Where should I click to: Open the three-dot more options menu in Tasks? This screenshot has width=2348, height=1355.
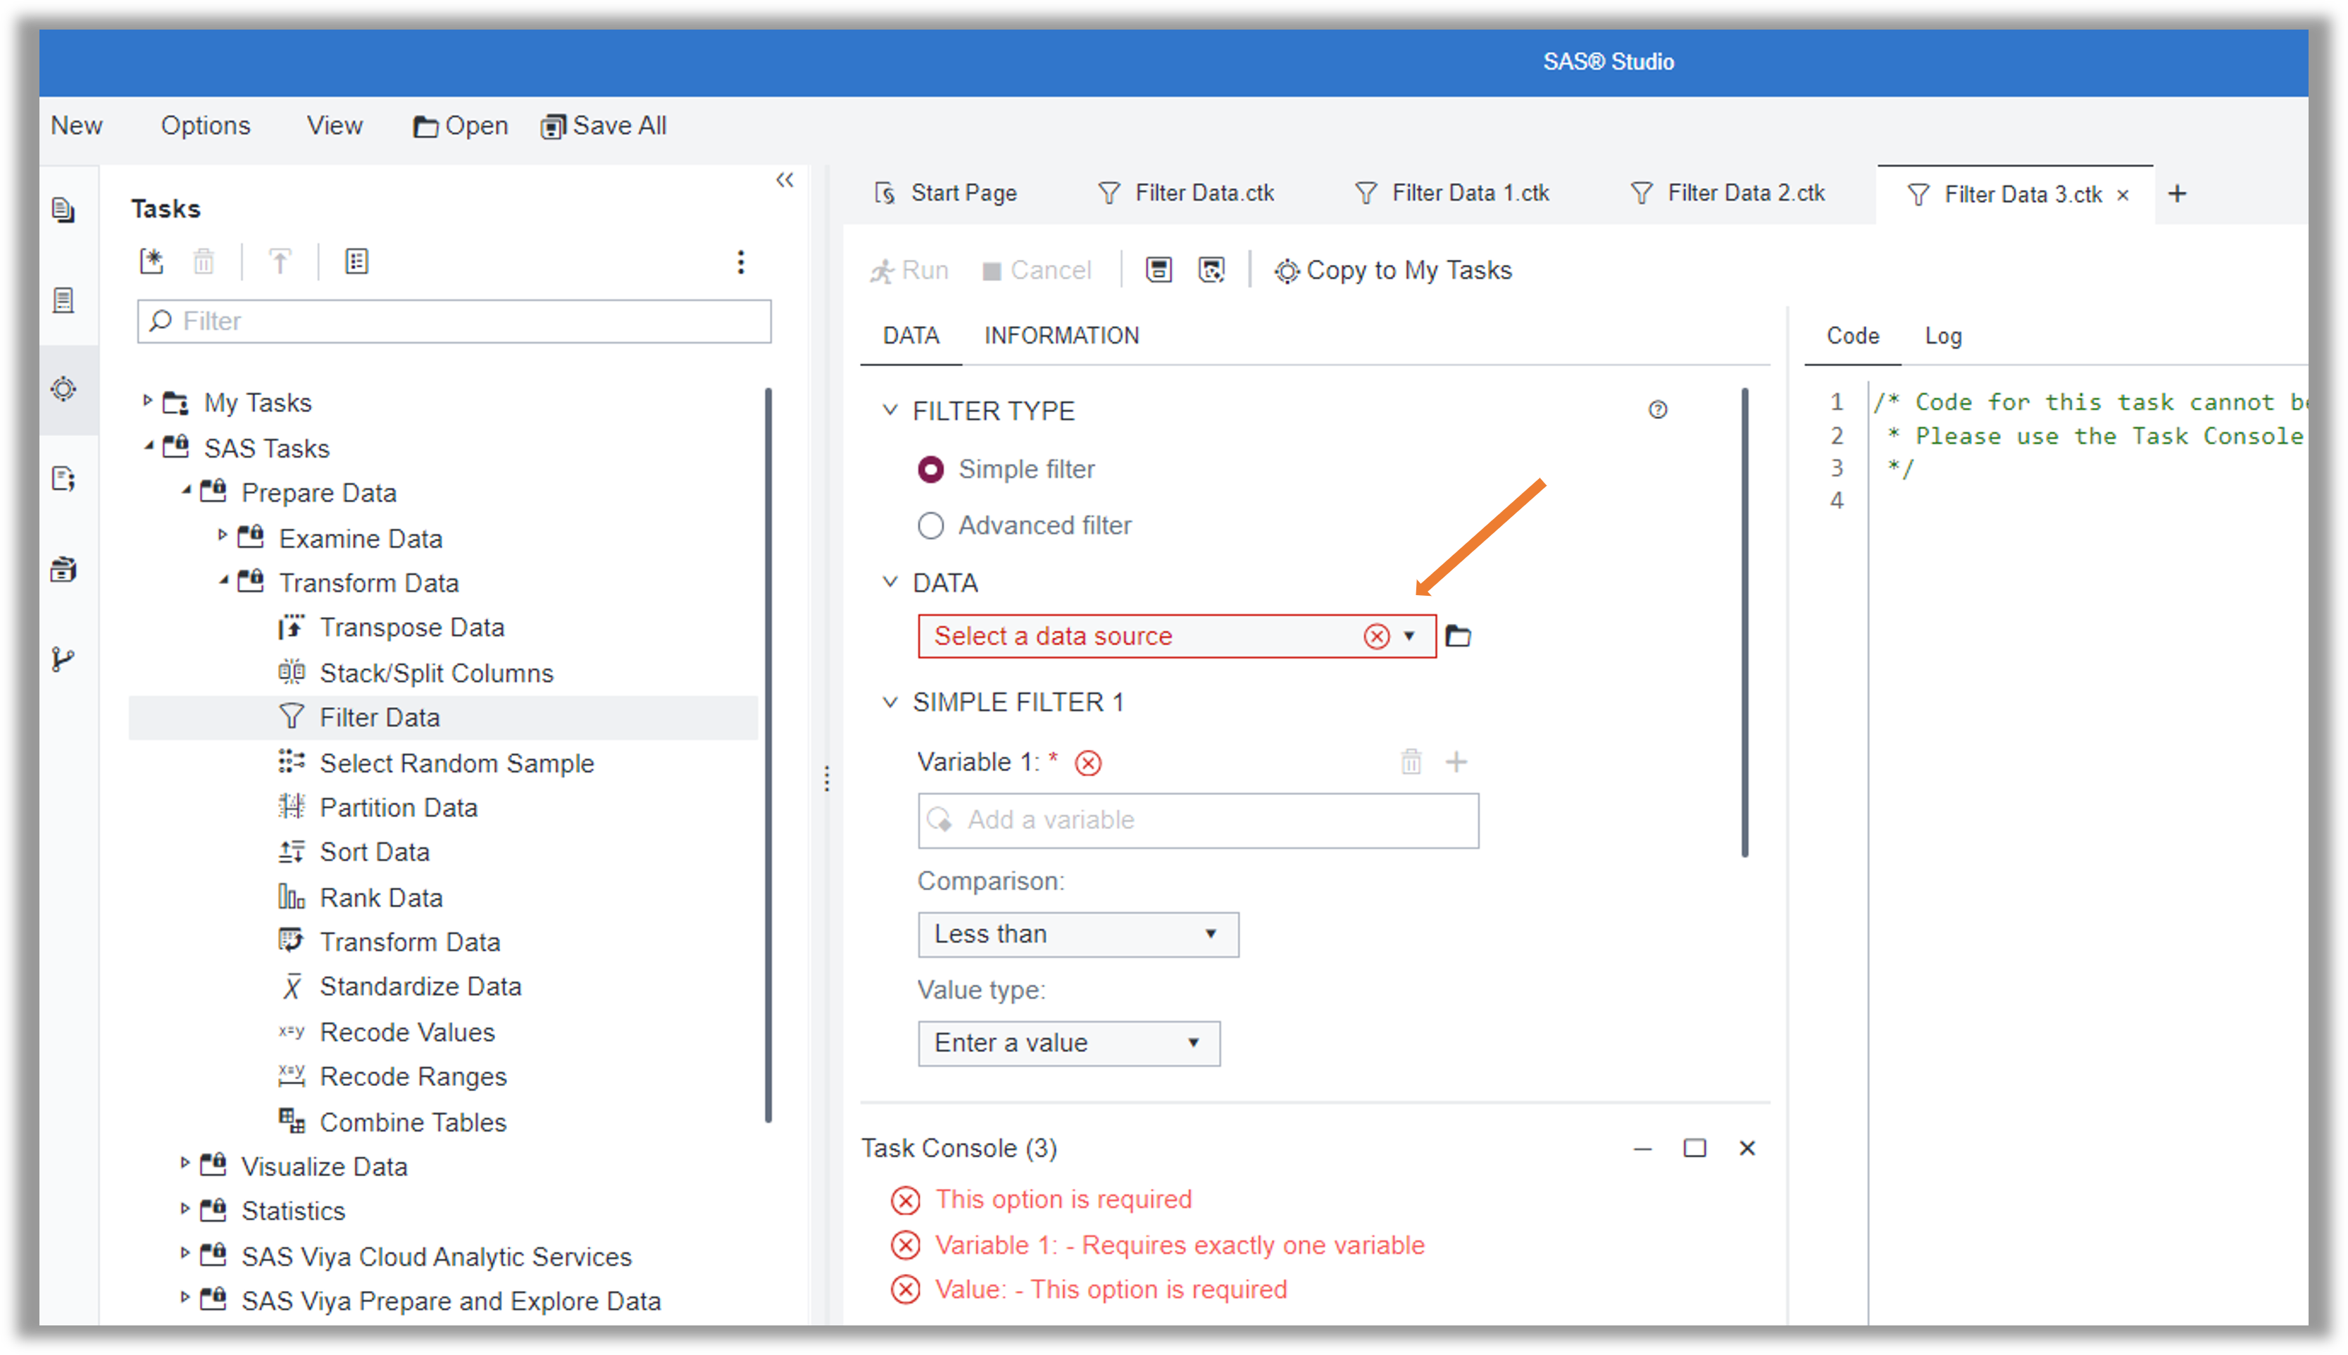(x=741, y=261)
